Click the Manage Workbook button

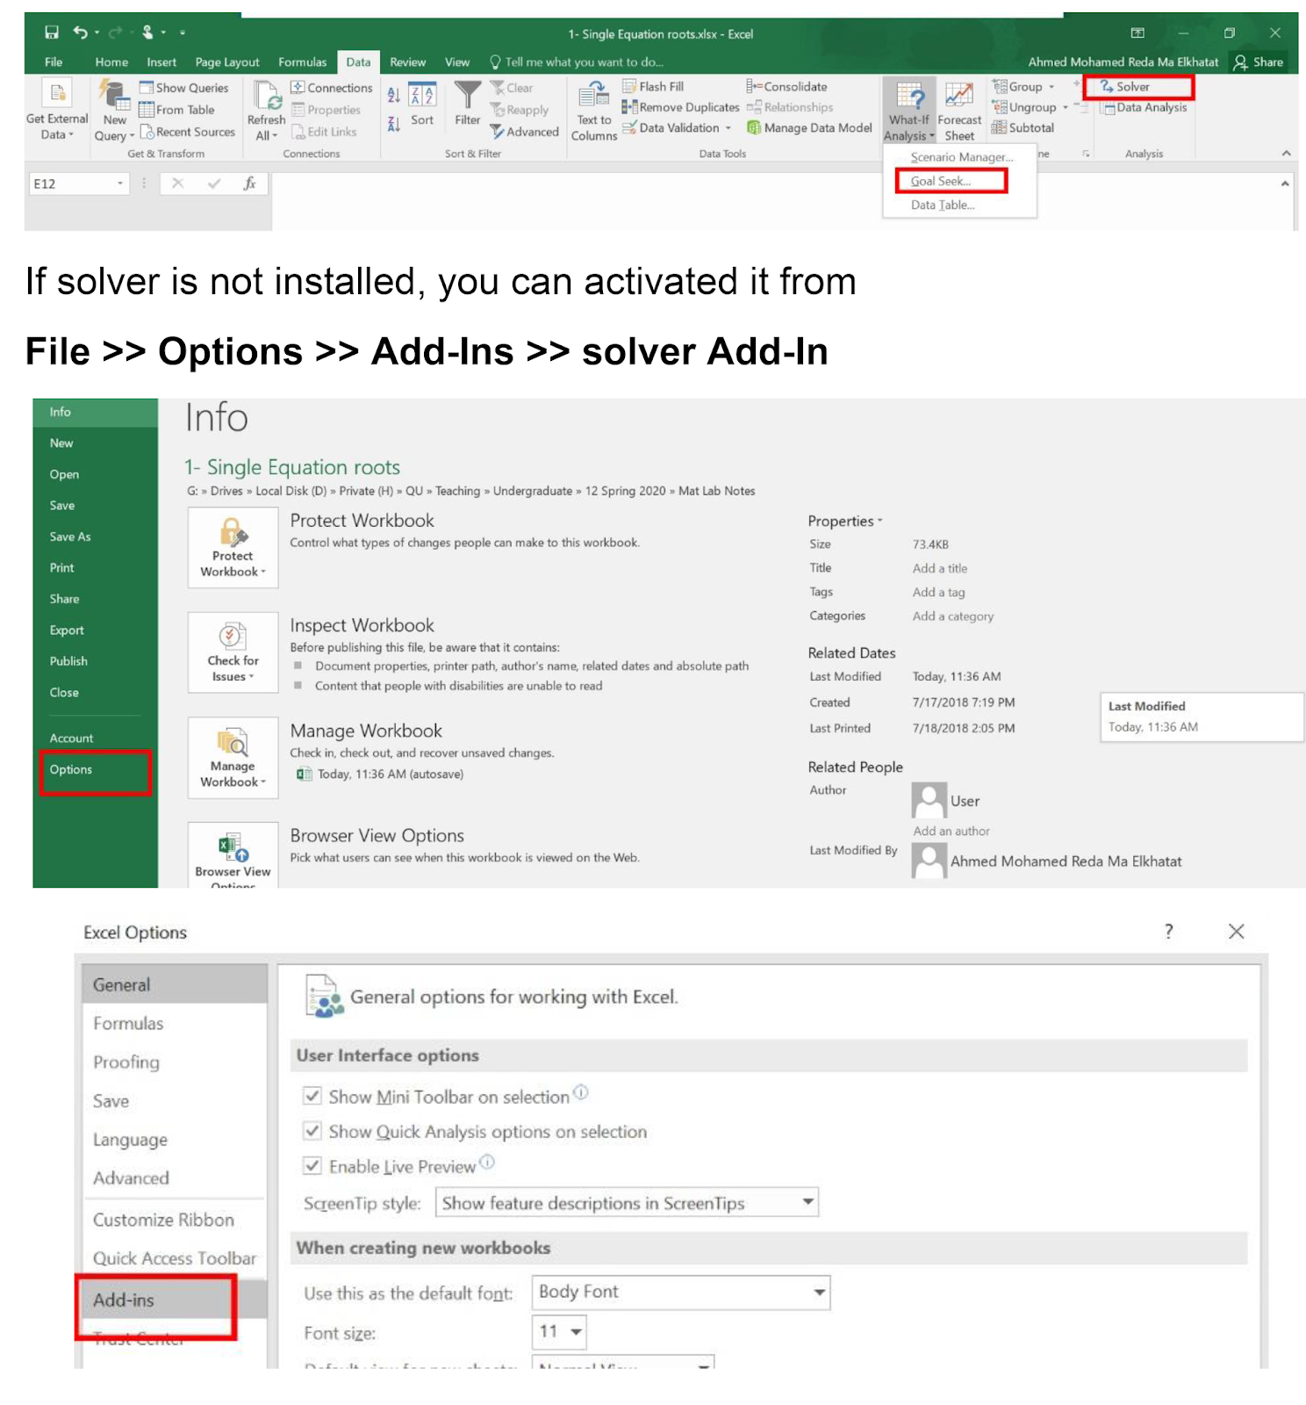tap(233, 759)
